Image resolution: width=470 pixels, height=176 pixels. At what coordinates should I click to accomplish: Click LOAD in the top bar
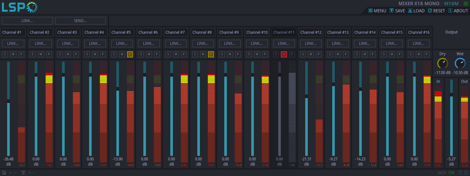pos(416,11)
